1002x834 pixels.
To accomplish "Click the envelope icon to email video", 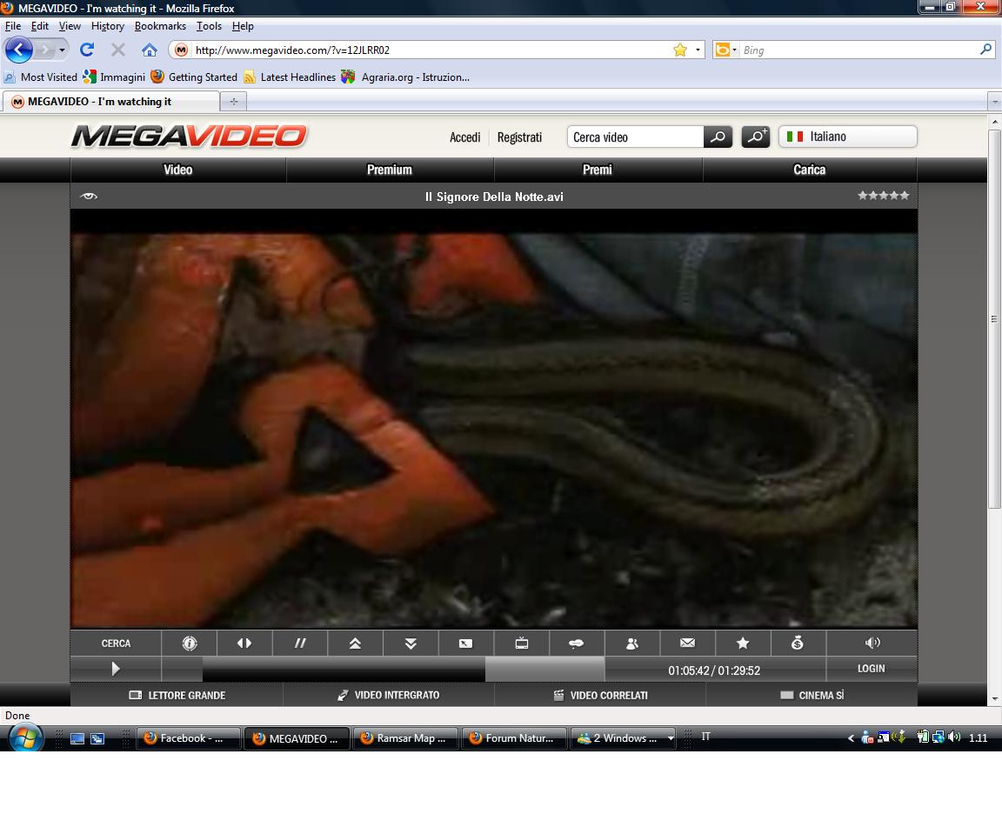I will click(687, 644).
